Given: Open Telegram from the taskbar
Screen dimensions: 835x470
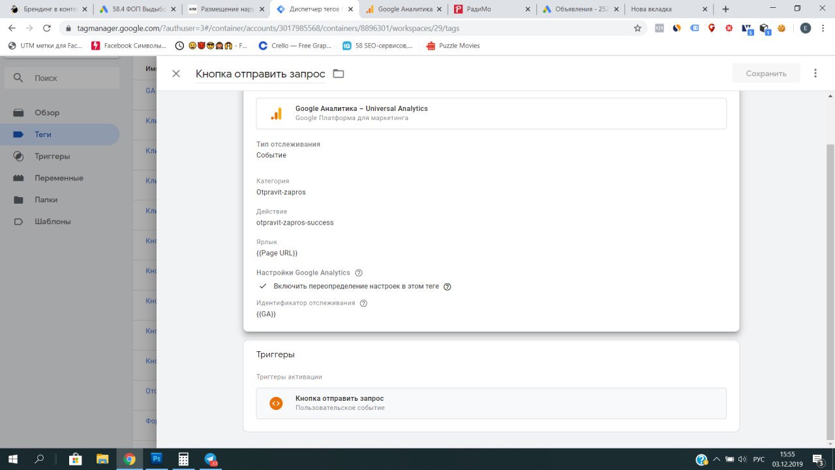Looking at the screenshot, I should pyautogui.click(x=211, y=459).
